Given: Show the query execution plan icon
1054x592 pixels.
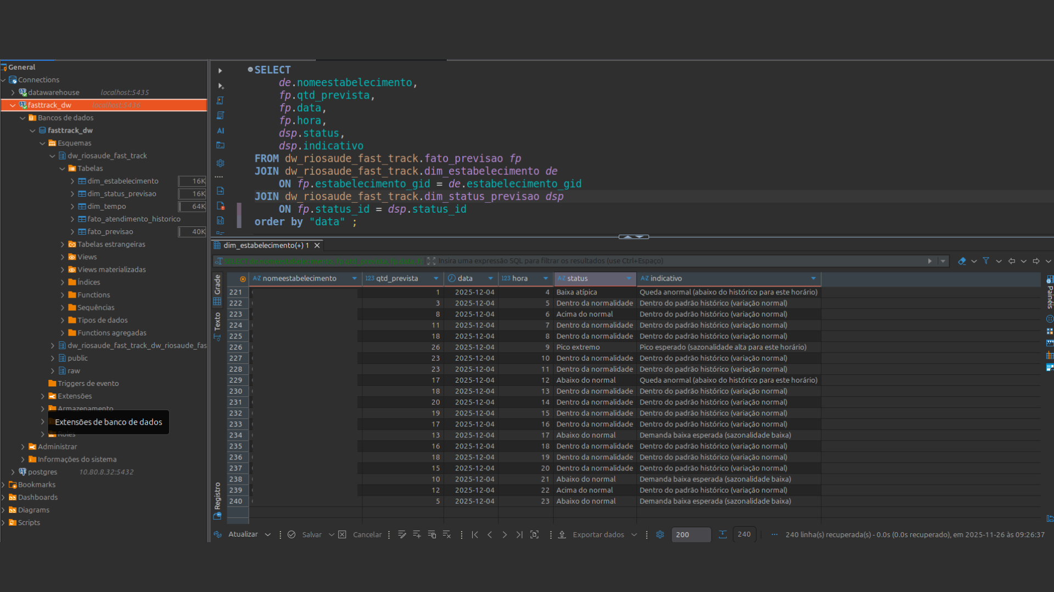Looking at the screenshot, I should tap(221, 116).
